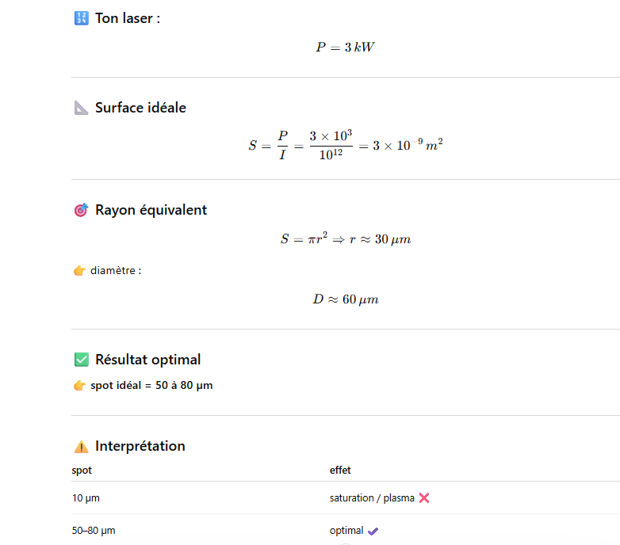Click the D ≈ 60 µm diameter formula

coord(345,299)
